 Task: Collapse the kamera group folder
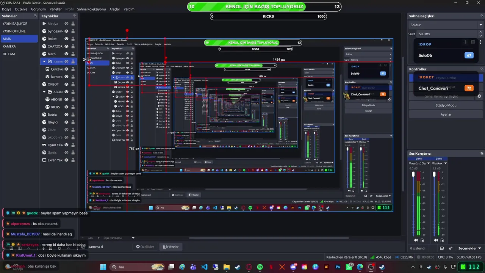pyautogui.click(x=44, y=61)
